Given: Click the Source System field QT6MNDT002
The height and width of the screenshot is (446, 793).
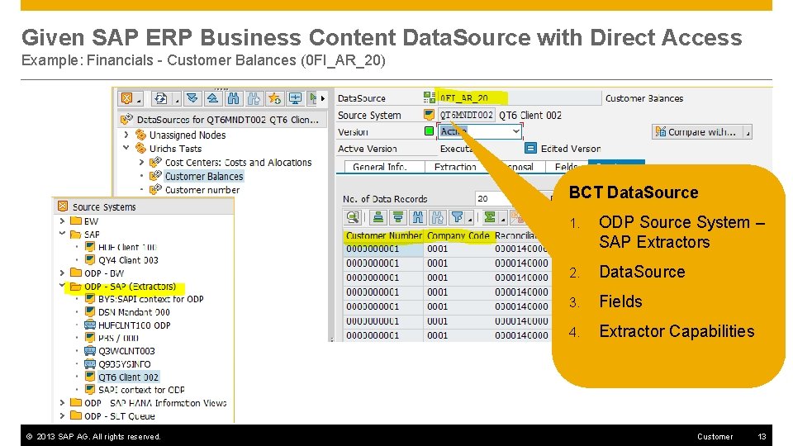Looking at the screenshot, I should pos(466,115).
